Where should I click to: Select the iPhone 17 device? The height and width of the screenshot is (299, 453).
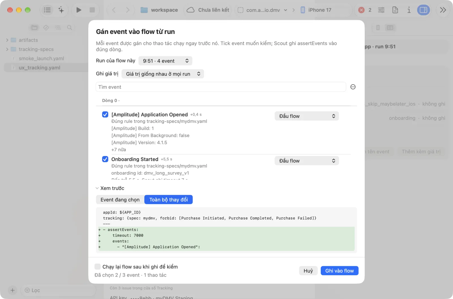316,10
